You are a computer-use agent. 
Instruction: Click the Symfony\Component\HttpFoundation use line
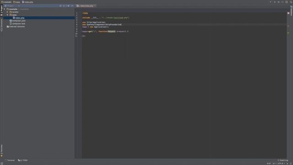click(x=102, y=24)
